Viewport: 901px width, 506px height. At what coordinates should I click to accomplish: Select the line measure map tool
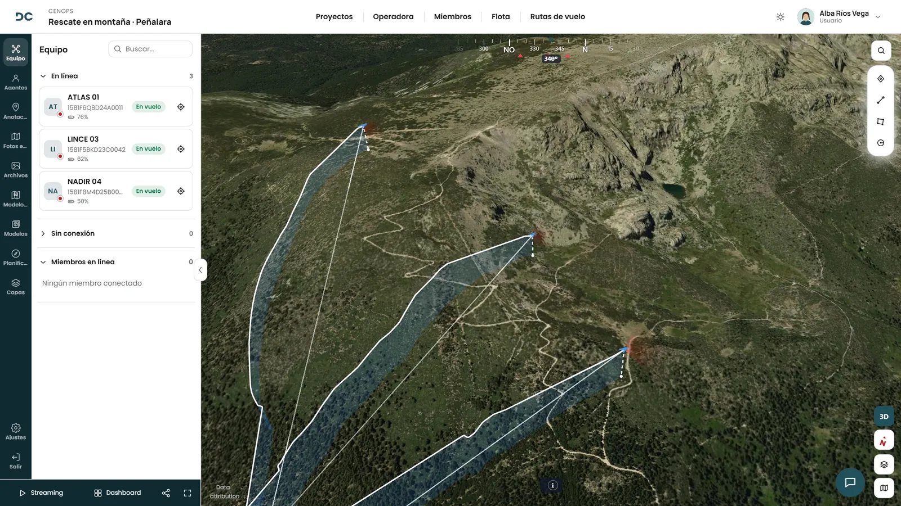pyautogui.click(x=881, y=100)
